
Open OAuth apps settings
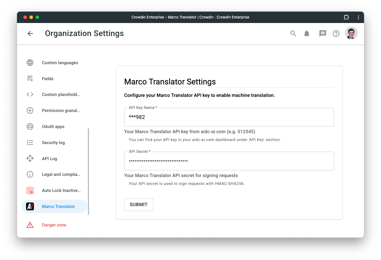tap(54, 127)
